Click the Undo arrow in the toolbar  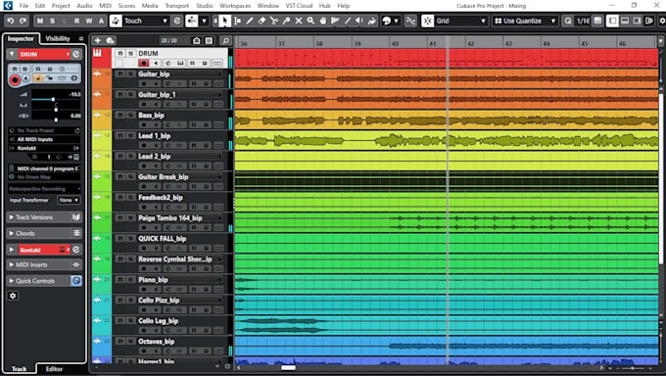pyautogui.click(x=11, y=21)
